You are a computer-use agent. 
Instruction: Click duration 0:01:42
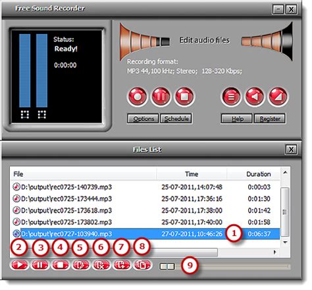pos(259,210)
